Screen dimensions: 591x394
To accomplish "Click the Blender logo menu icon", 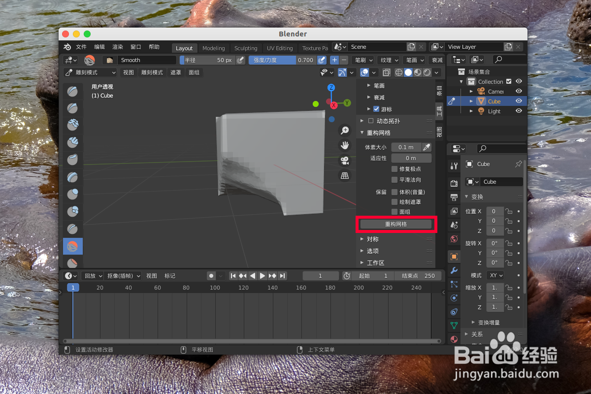I will click(67, 47).
